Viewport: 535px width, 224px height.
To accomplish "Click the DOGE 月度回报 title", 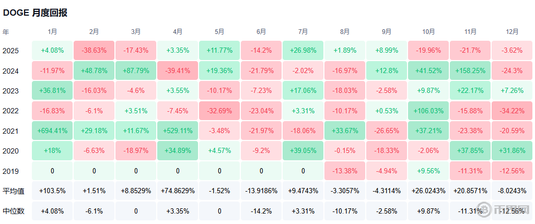I will coord(35,13).
